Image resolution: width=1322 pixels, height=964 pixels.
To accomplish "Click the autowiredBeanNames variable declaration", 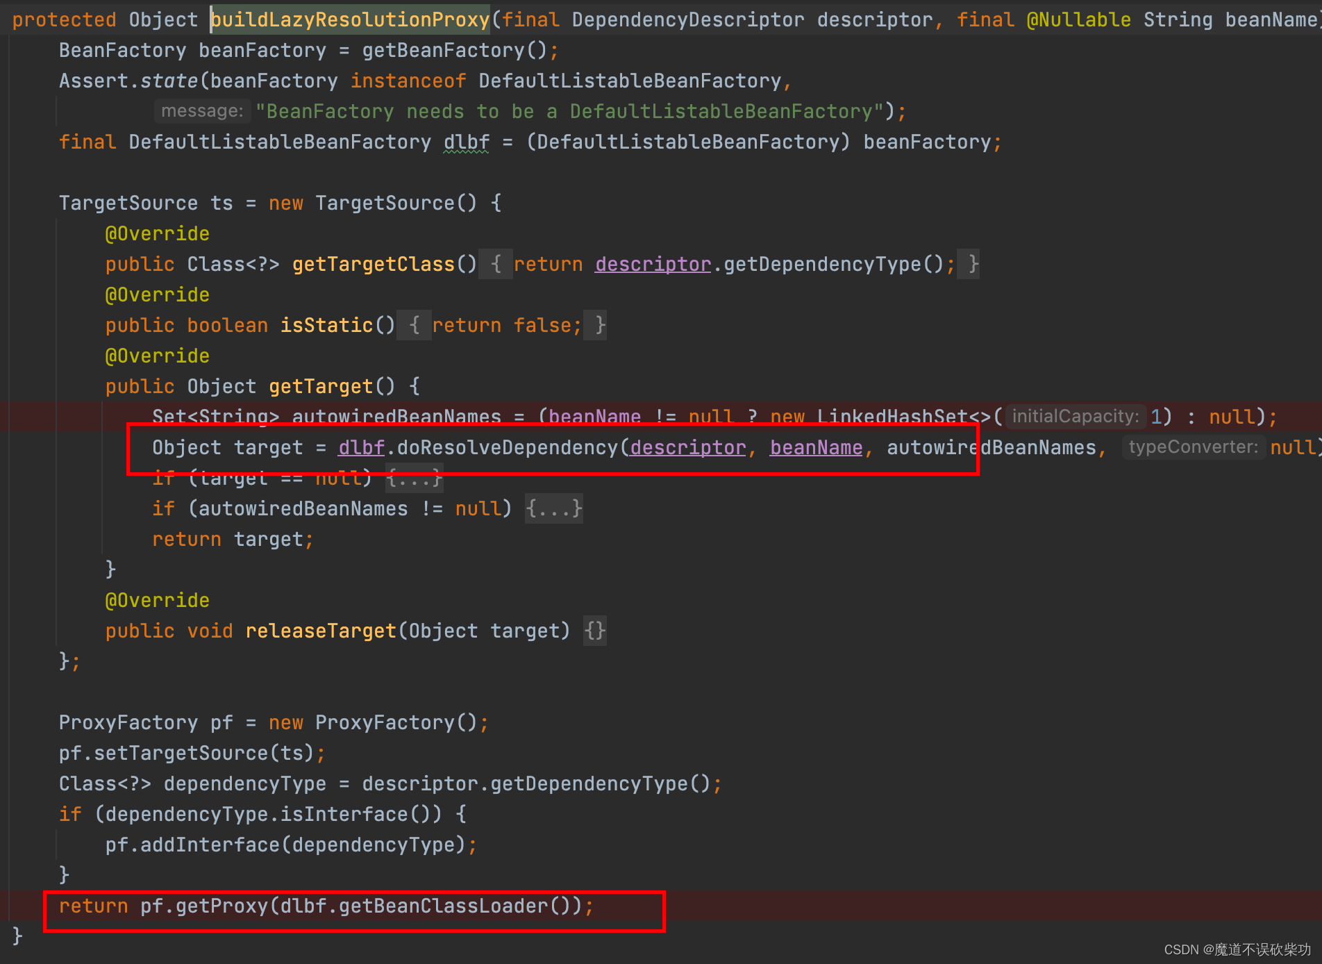I will coord(396,417).
